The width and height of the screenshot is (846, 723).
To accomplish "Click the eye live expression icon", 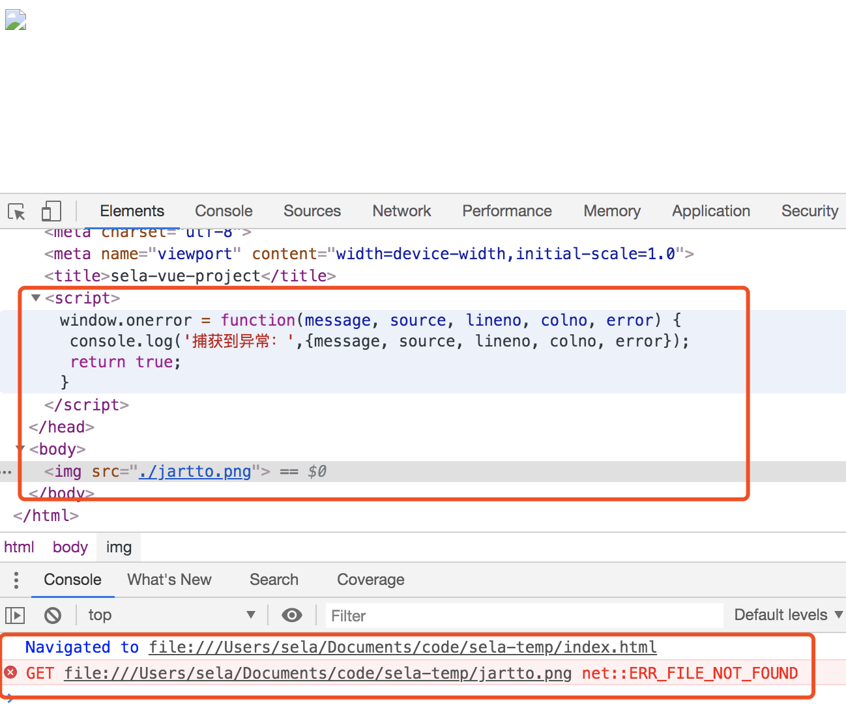I will 291,615.
